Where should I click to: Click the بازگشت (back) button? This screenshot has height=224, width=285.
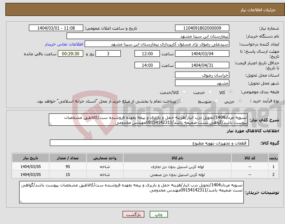tap(133, 214)
